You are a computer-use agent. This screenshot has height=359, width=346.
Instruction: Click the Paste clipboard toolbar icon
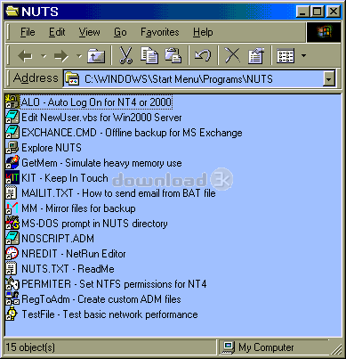coord(173,55)
